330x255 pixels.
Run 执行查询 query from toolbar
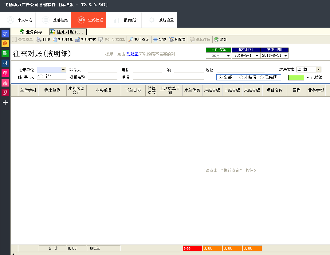pos(139,40)
